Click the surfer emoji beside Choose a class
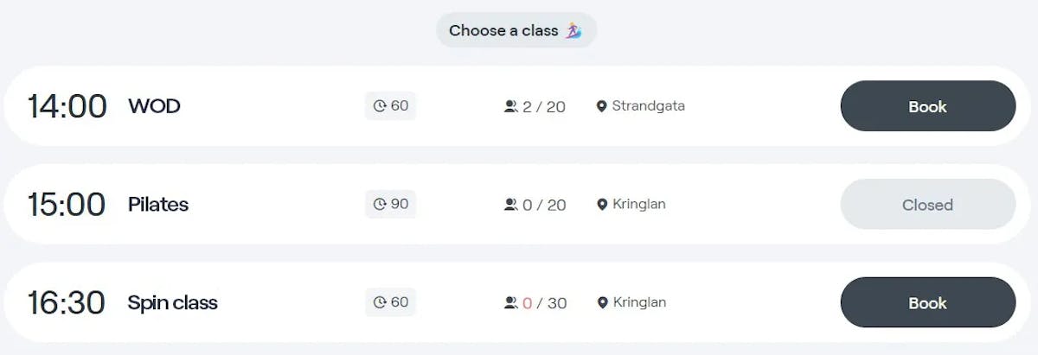Screen dimensions: 1038x355 (x=573, y=30)
